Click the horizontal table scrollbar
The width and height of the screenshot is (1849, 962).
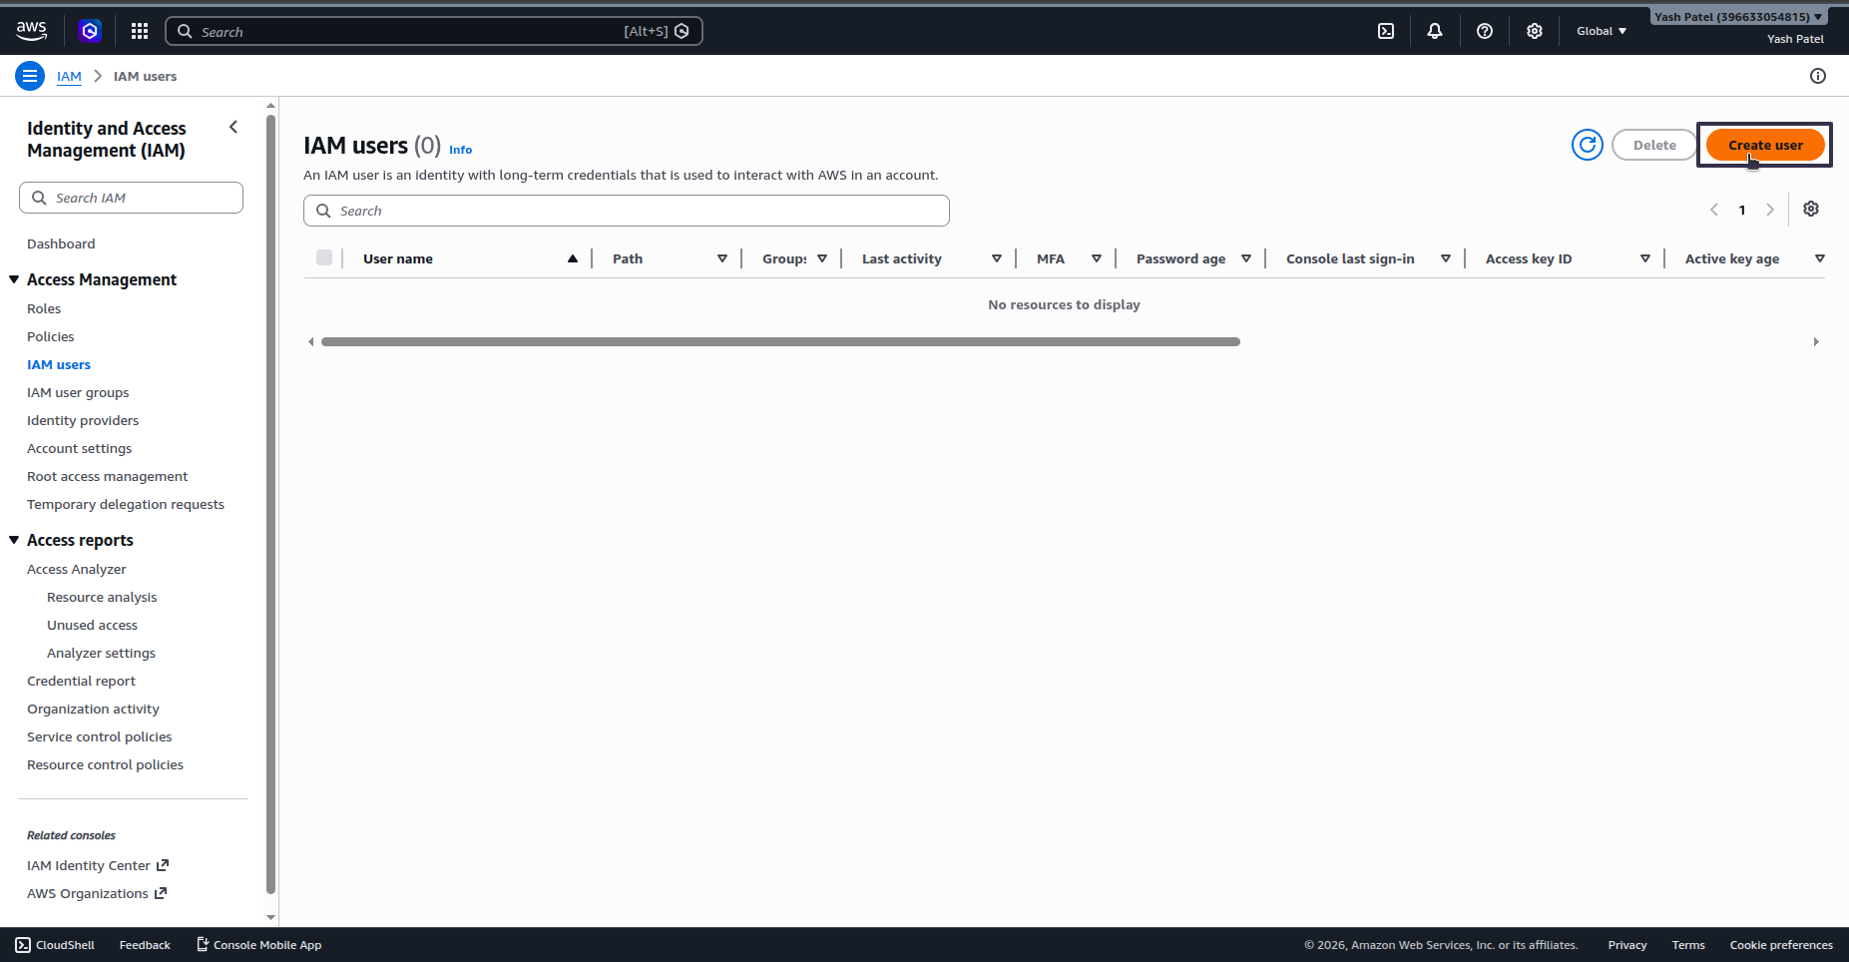pos(780,341)
